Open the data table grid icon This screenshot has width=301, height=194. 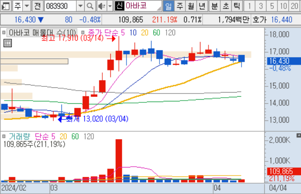(x=8, y=43)
